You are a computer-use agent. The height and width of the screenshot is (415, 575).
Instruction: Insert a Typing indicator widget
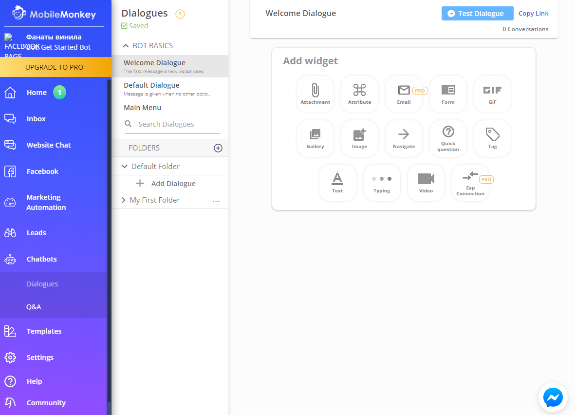point(382,182)
